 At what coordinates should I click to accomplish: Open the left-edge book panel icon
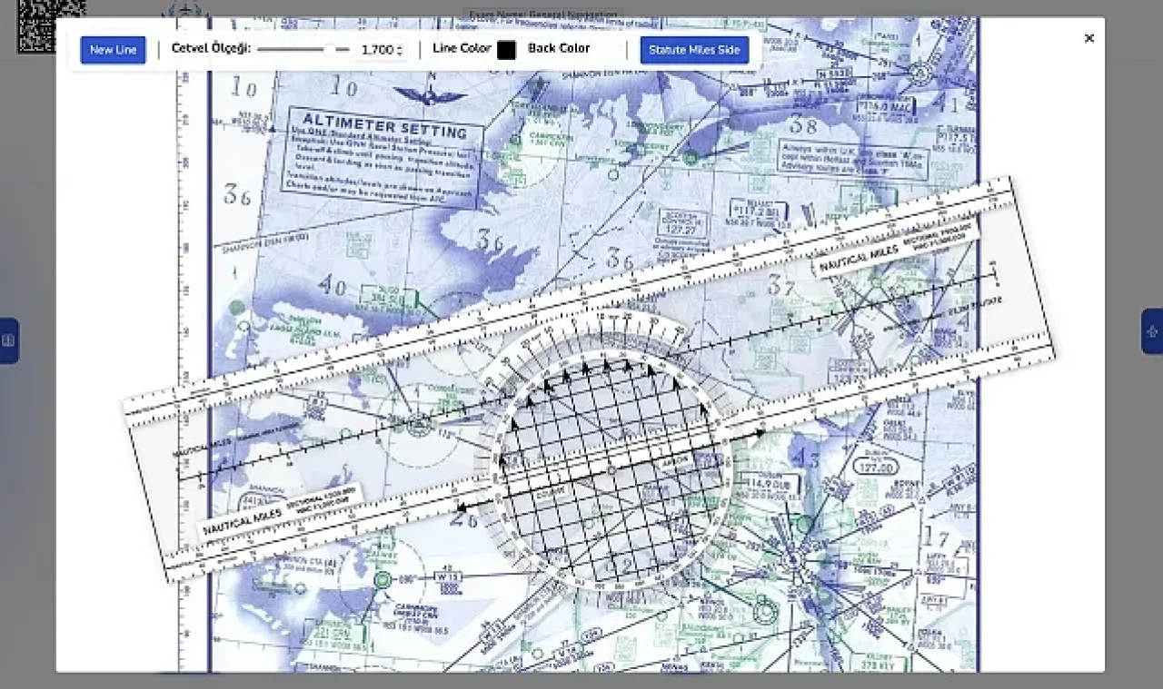click(8, 340)
